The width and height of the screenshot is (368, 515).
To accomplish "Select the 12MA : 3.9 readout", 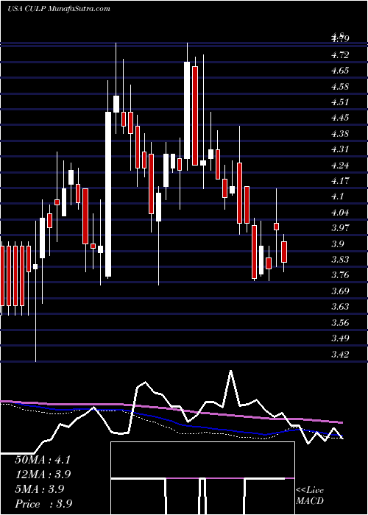I will [43, 475].
